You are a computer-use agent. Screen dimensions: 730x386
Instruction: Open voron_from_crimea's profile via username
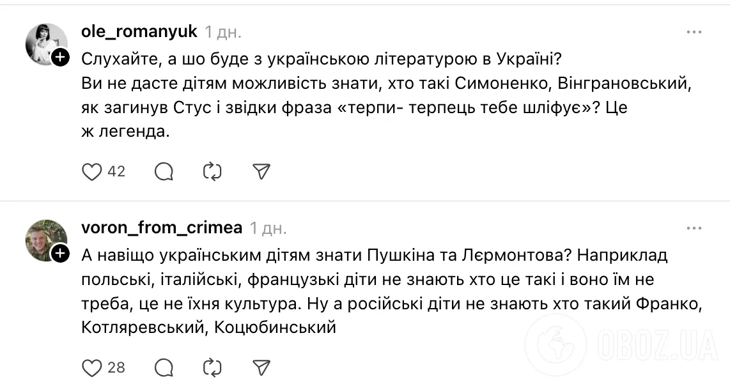click(x=162, y=227)
